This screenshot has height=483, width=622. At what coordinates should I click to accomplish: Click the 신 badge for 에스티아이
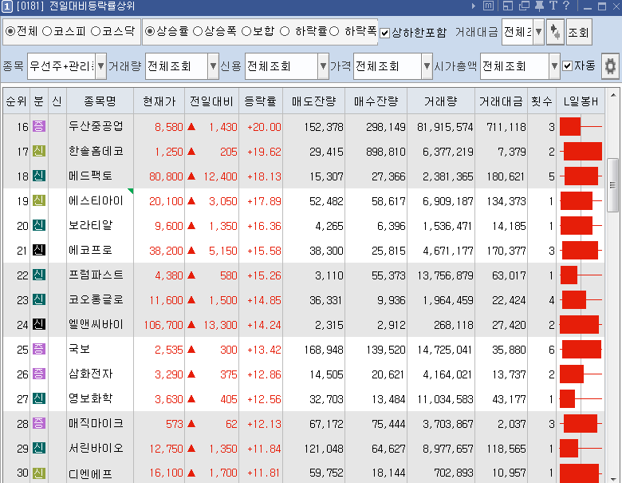click(38, 200)
